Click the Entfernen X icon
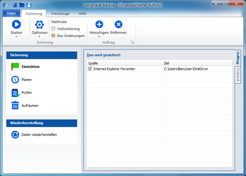 pos(119,24)
